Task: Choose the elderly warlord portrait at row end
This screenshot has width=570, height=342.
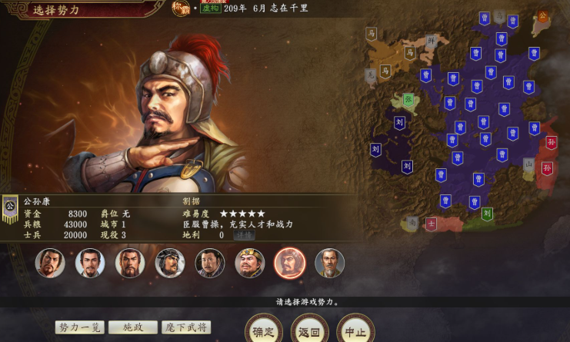Action: tap(330, 263)
